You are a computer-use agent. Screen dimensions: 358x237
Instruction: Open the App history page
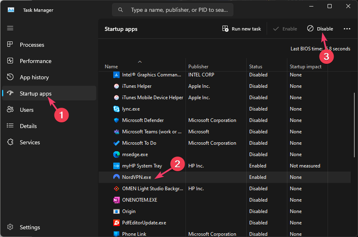49,77
